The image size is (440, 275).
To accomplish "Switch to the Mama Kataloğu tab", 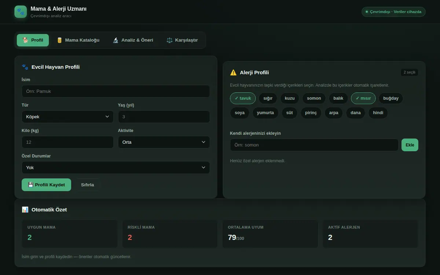I will [78, 40].
